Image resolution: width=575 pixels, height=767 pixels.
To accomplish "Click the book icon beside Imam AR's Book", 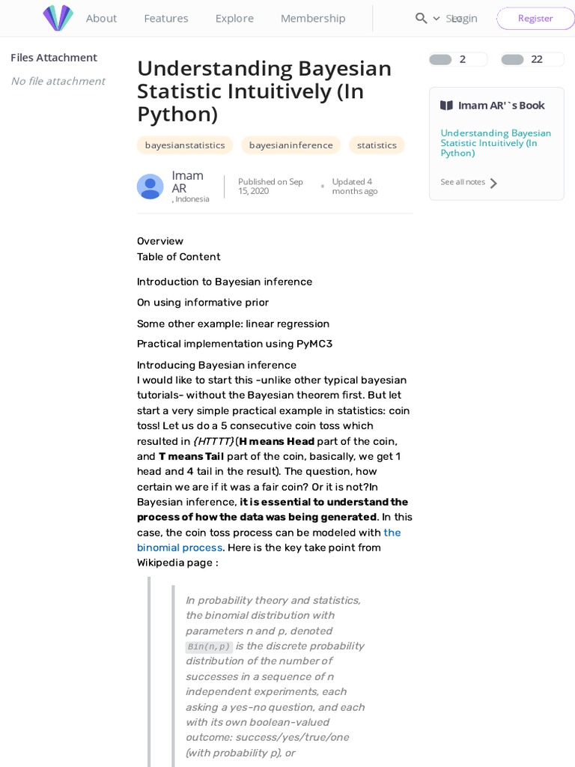I will coord(446,106).
